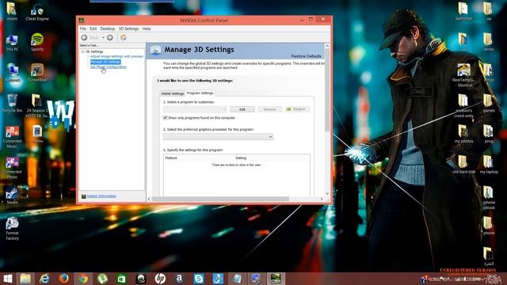Image resolution: width=507 pixels, height=285 pixels.
Task: Select 'Adjust image settings with preview'
Action: pyautogui.click(x=116, y=56)
